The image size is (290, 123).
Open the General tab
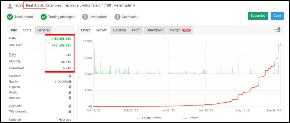point(43,30)
